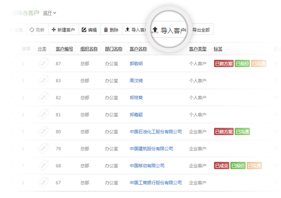Open the customer name link in row 2
This screenshot has height=198, width=281.
(136, 81)
